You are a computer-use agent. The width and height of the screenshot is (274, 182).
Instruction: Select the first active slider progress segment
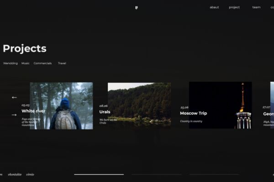pos(99,174)
